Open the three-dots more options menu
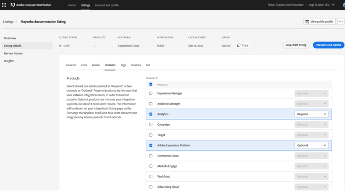This screenshot has height=191, width=345. [341, 22]
